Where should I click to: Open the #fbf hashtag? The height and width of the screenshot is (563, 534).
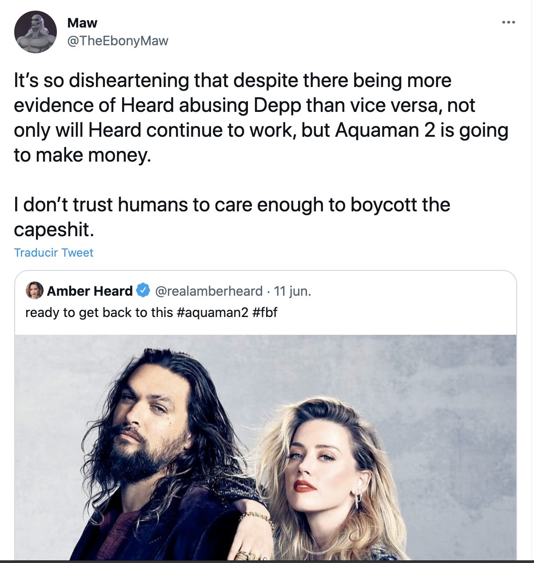tap(265, 313)
